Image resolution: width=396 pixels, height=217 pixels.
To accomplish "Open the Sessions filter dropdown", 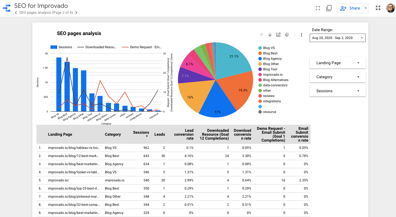I will coord(338,91).
